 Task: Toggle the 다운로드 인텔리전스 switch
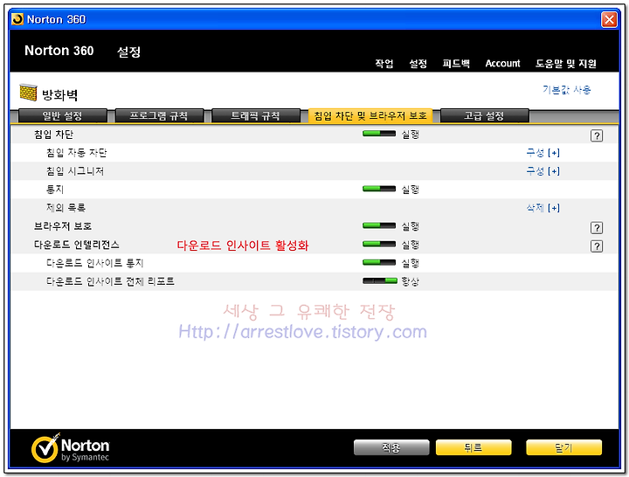tap(378, 244)
